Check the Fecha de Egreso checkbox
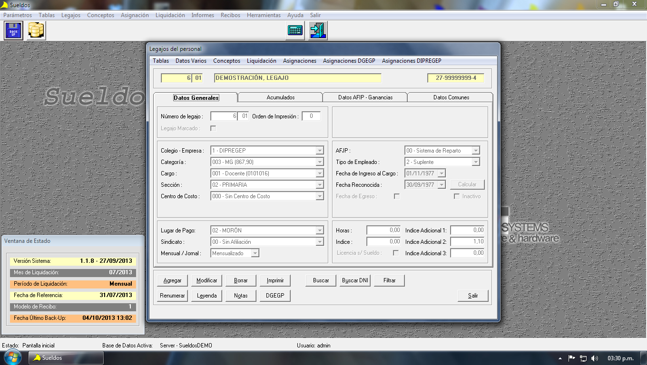 [397, 196]
